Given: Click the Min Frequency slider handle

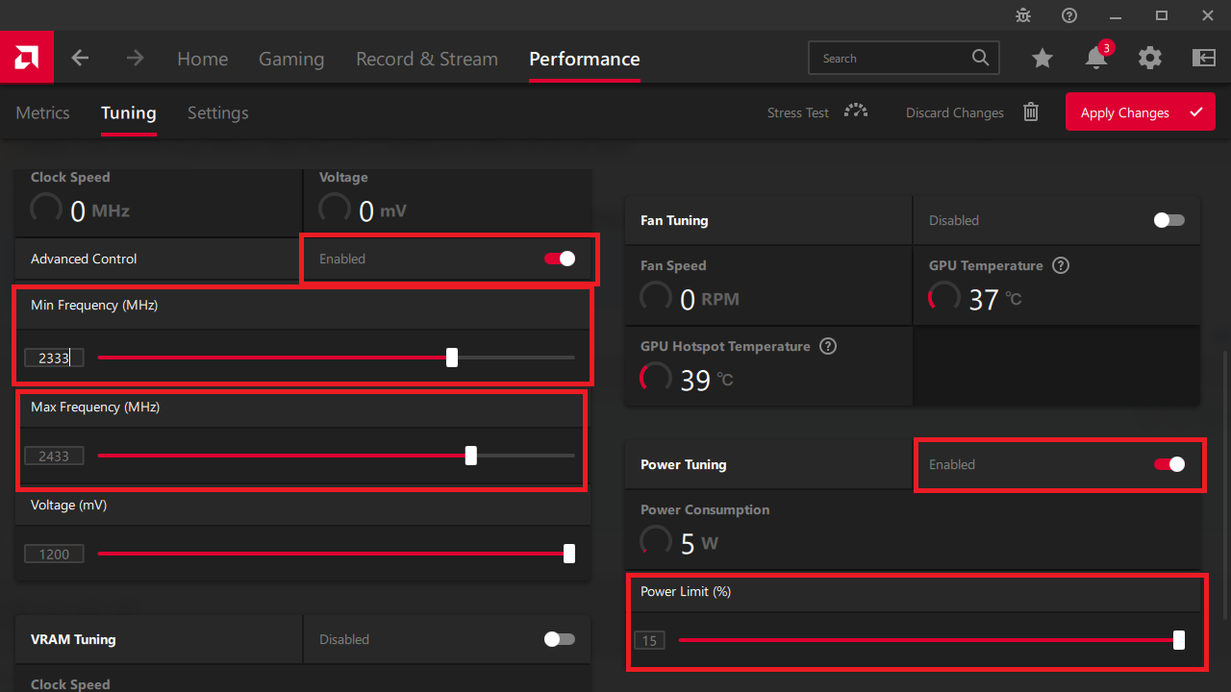Looking at the screenshot, I should tap(452, 358).
